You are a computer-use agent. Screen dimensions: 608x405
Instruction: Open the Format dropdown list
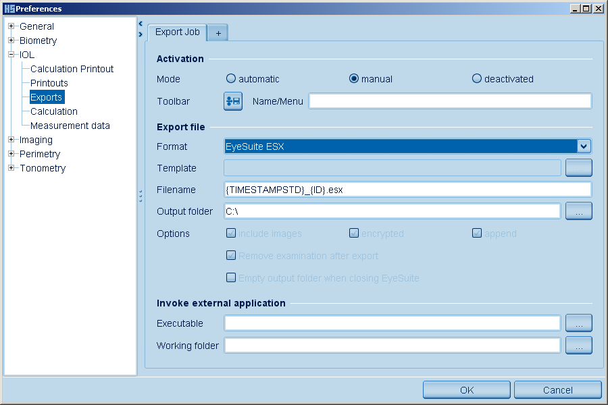(584, 146)
